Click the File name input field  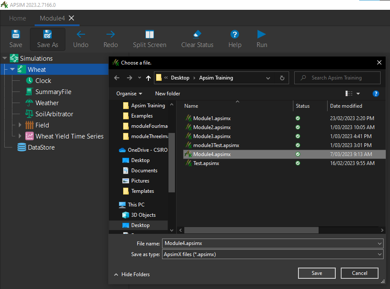tap(272, 244)
